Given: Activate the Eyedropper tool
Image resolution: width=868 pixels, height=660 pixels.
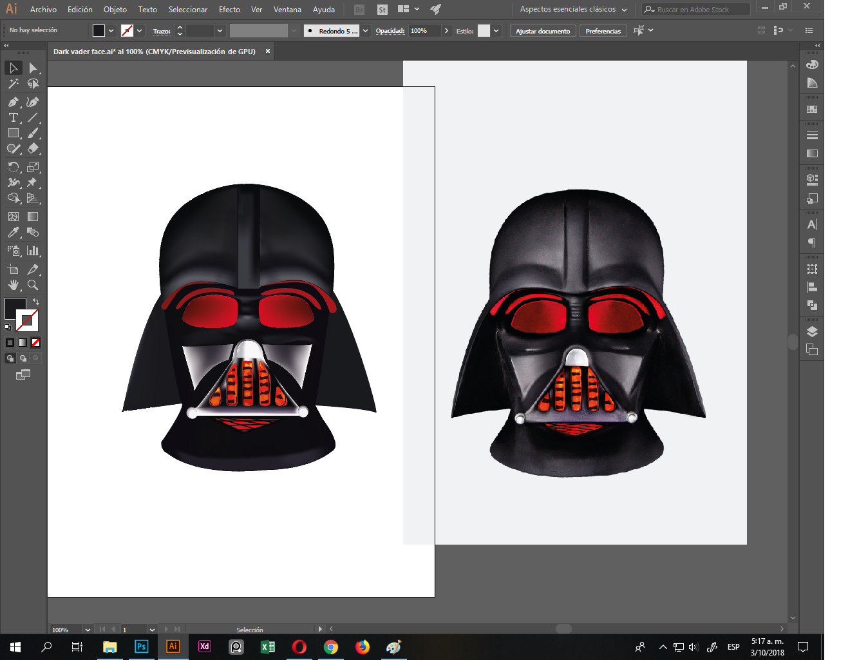Looking at the screenshot, I should point(14,232).
